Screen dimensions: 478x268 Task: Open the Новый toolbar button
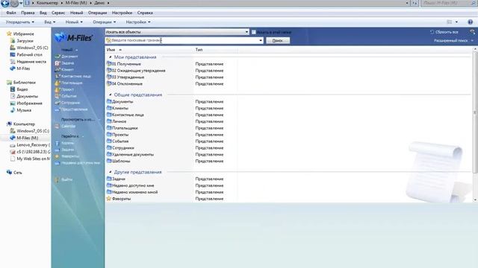click(x=74, y=22)
